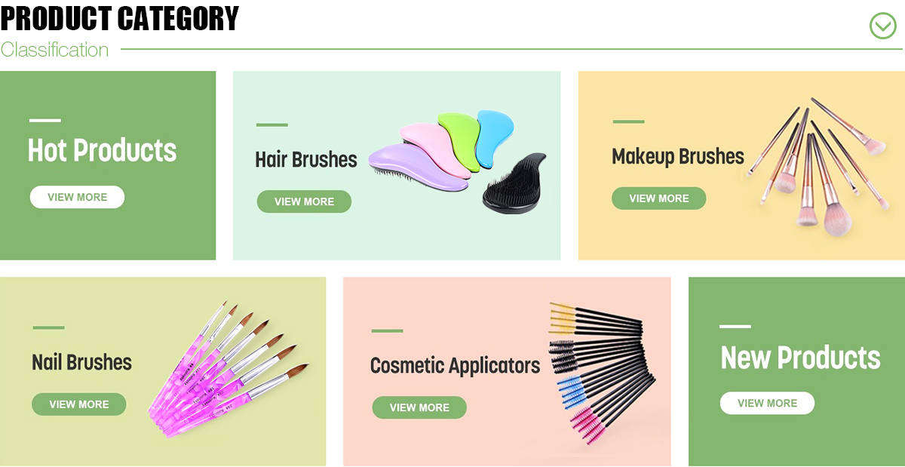905x467 pixels.
Task: Open View More under New Products
Action: (x=767, y=403)
